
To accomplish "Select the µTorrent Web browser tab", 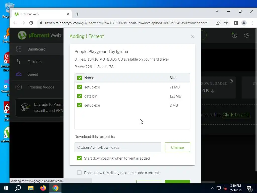I will point(42,14).
